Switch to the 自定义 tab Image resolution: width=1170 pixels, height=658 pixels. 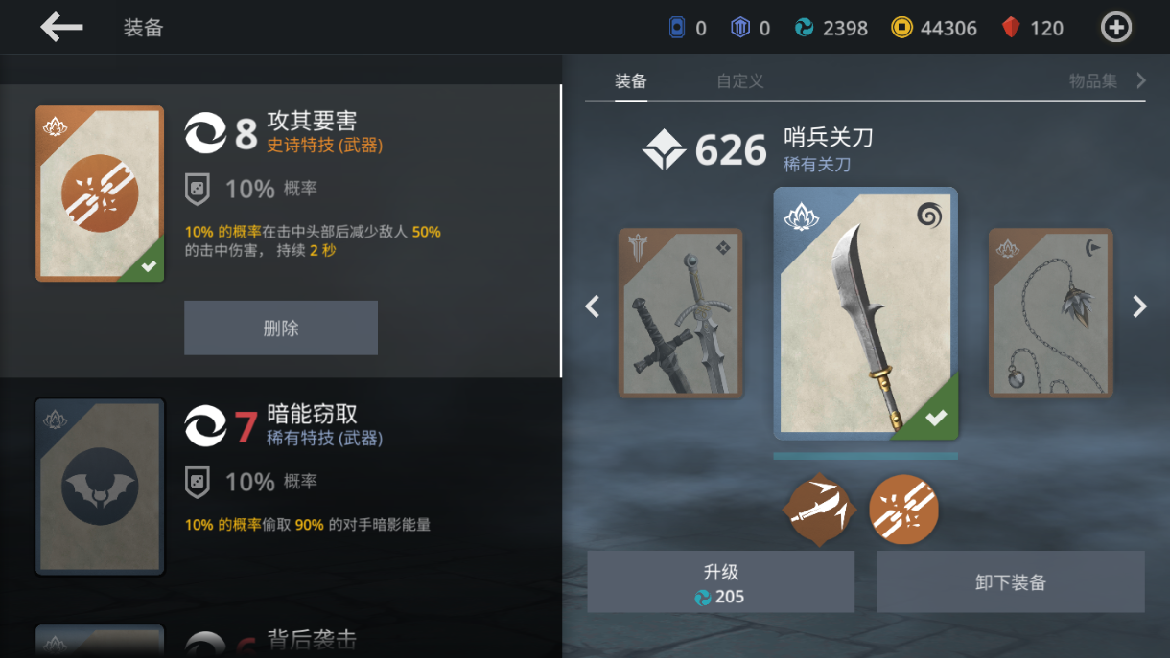[740, 81]
